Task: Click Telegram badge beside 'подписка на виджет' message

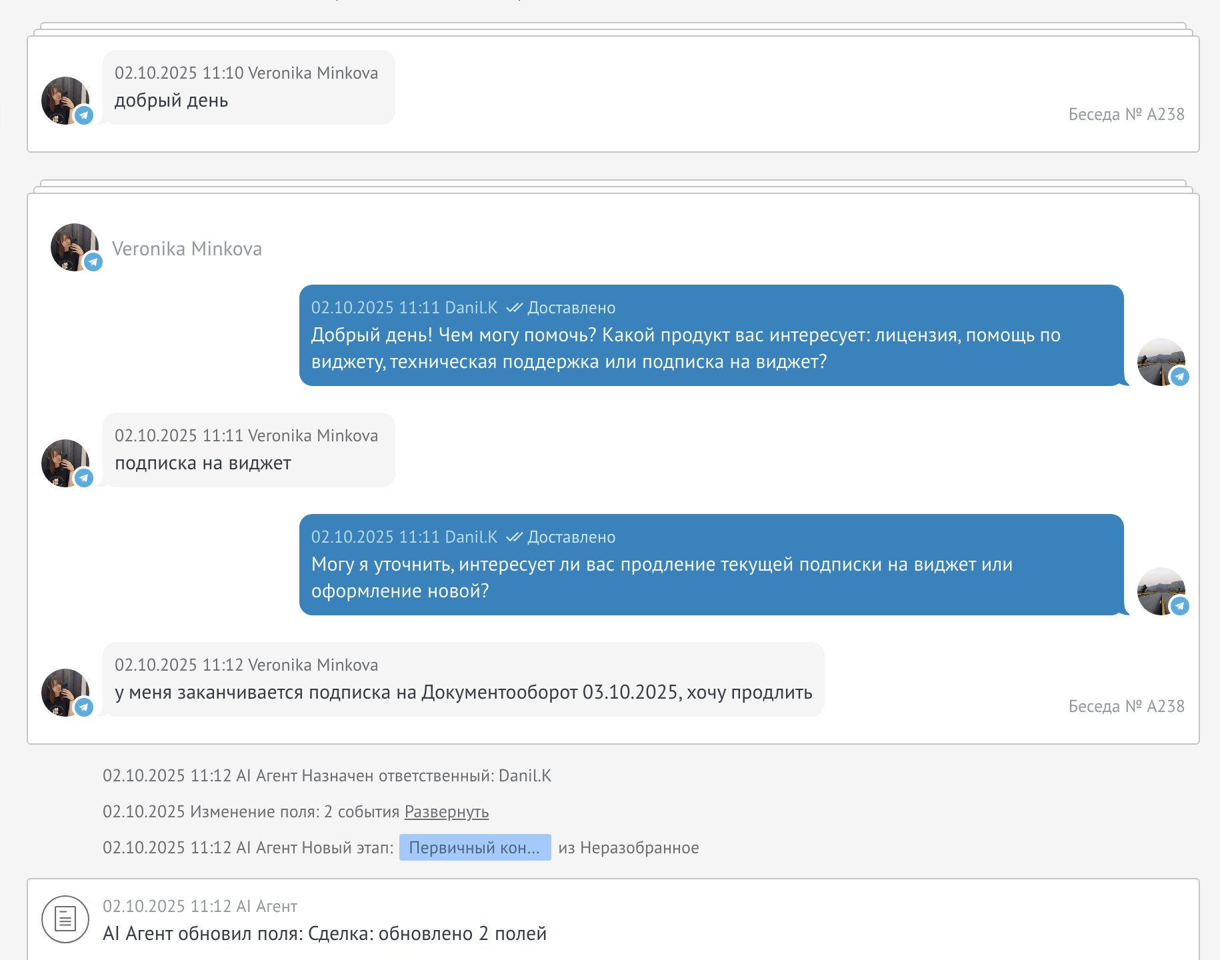Action: coord(84,478)
